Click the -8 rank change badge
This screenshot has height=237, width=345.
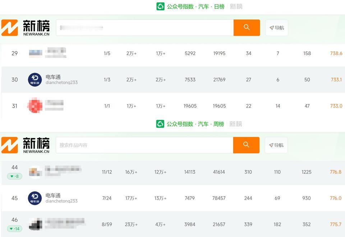coord(14,176)
